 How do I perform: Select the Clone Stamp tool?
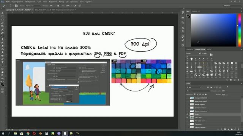2,39
